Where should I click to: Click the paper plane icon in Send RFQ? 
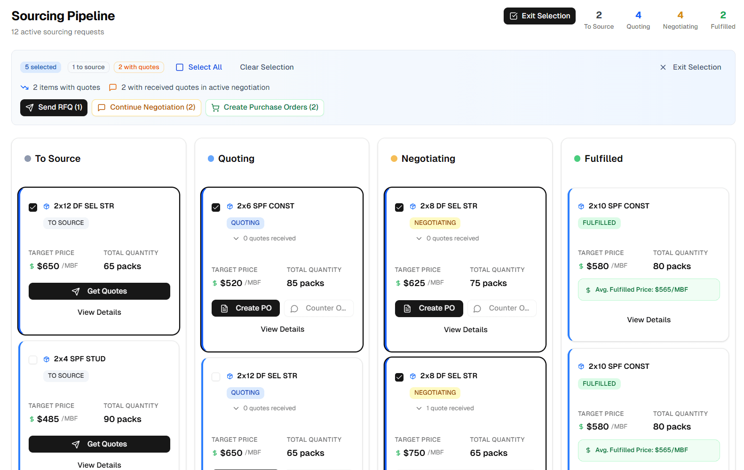point(30,108)
